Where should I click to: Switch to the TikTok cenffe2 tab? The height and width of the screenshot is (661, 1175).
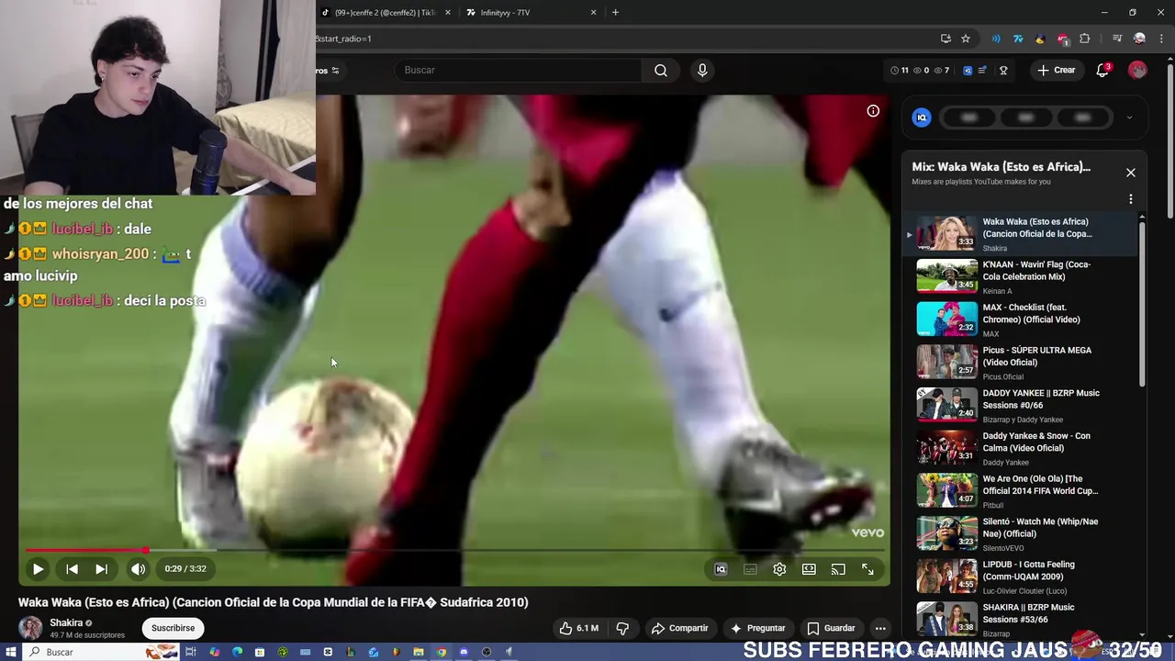[386, 13]
